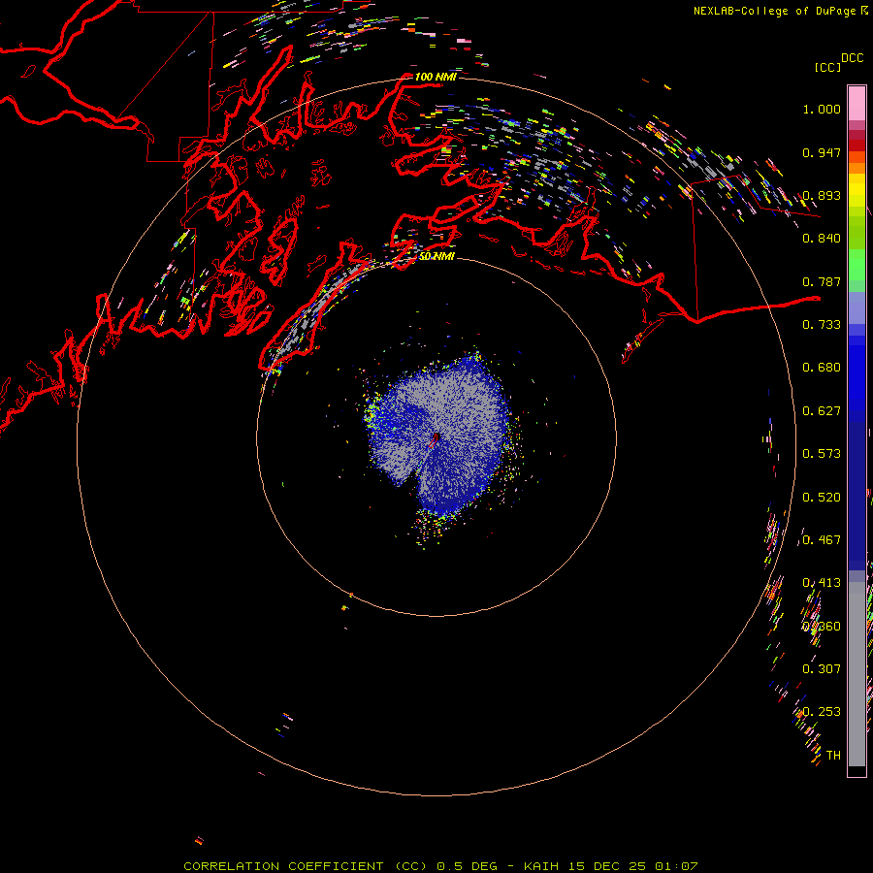Click the DCC label above color bar
This screenshot has width=873, height=873.
[852, 58]
